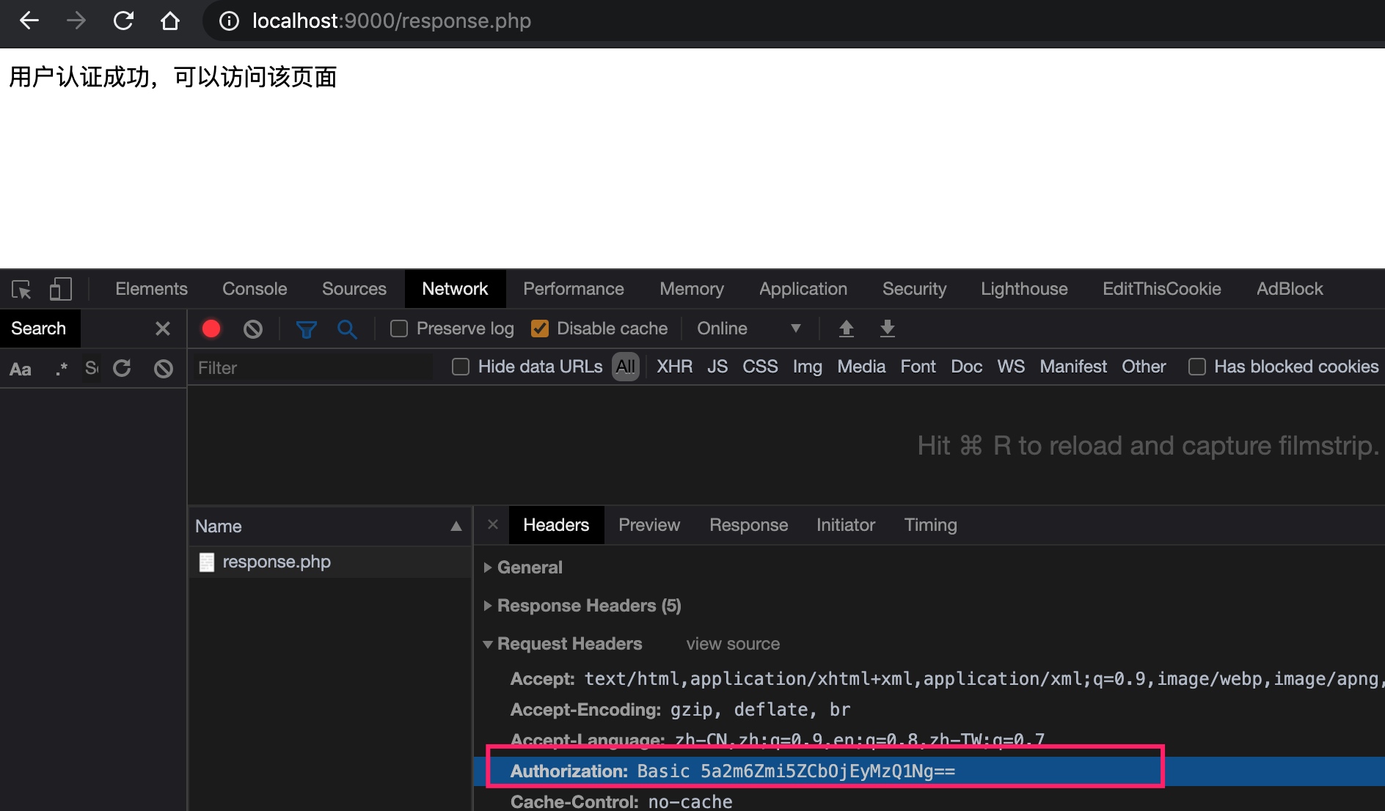Open the Lighthouse tab
This screenshot has height=811, width=1385.
[x=1024, y=289]
